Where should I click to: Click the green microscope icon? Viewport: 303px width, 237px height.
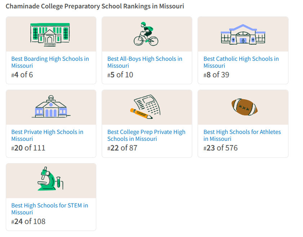click(50, 179)
